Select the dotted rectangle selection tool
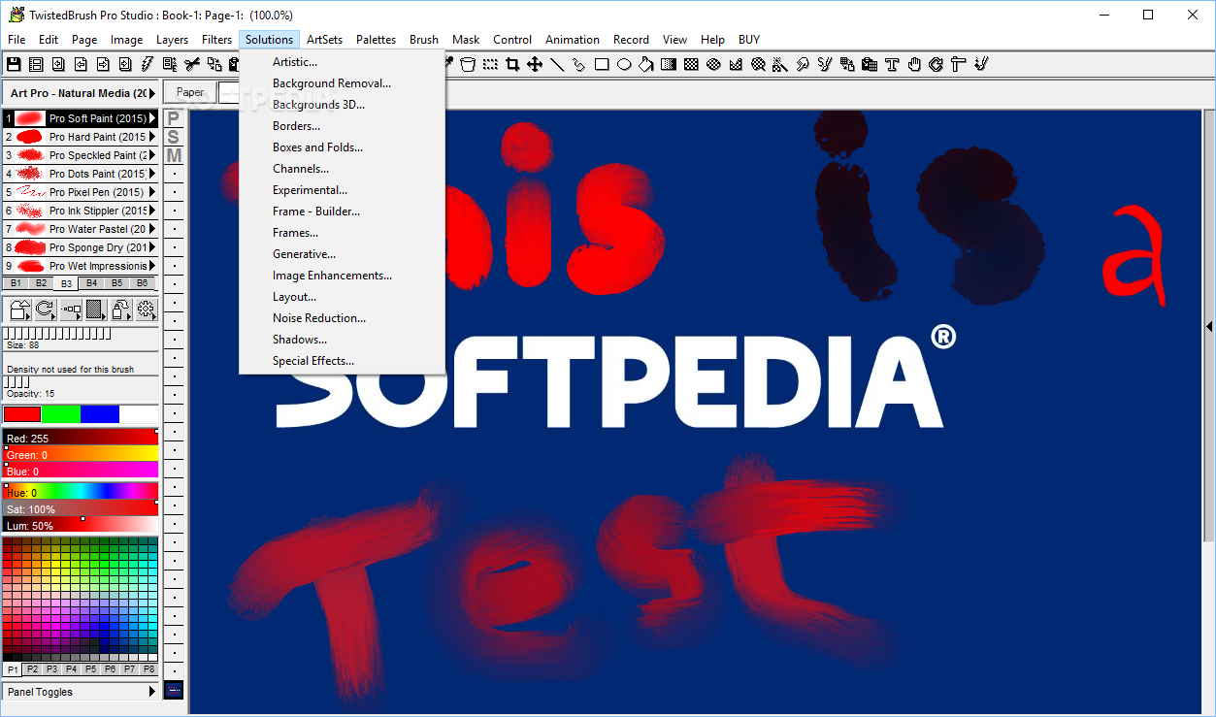This screenshot has height=717, width=1216. coord(490,64)
